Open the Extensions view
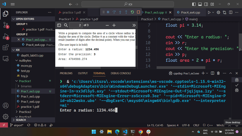242x136 pixels. point(6,48)
